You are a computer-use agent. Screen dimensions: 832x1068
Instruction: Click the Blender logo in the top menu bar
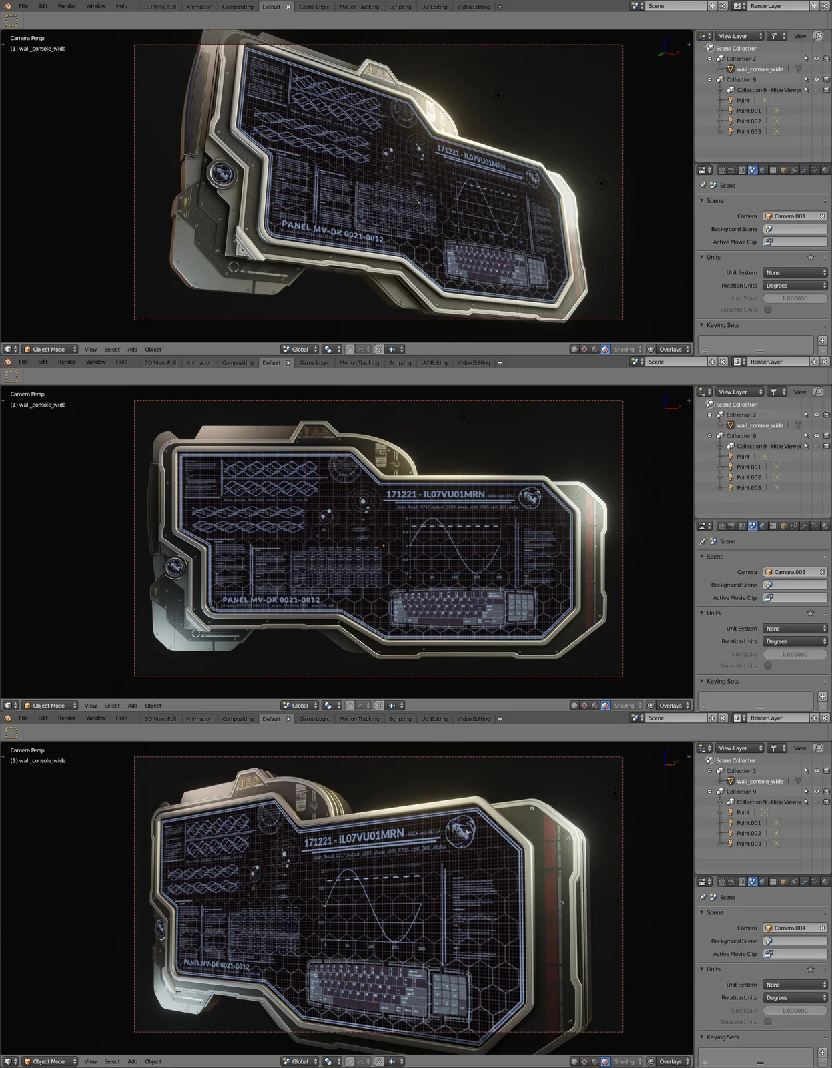click(8, 6)
